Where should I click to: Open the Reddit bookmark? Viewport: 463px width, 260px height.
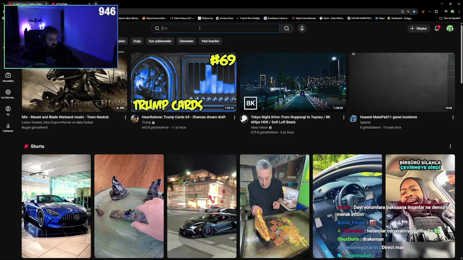154,18
